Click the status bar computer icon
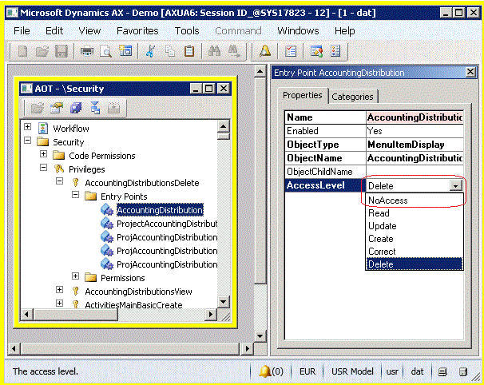The image size is (484, 385). [442, 371]
